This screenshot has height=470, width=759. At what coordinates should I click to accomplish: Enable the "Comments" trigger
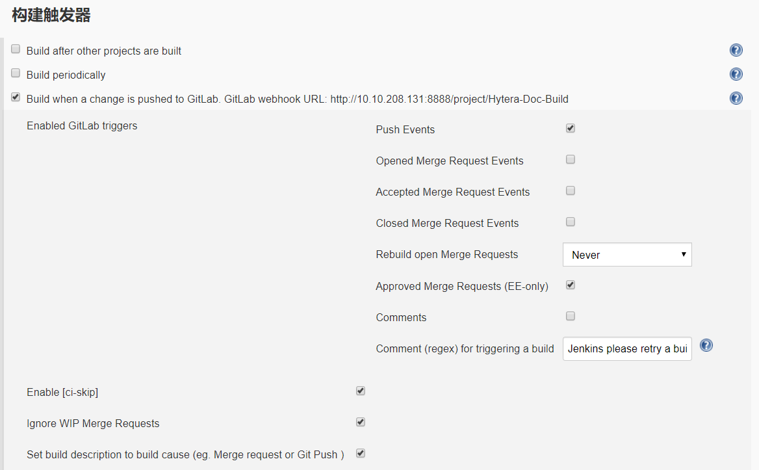point(570,316)
